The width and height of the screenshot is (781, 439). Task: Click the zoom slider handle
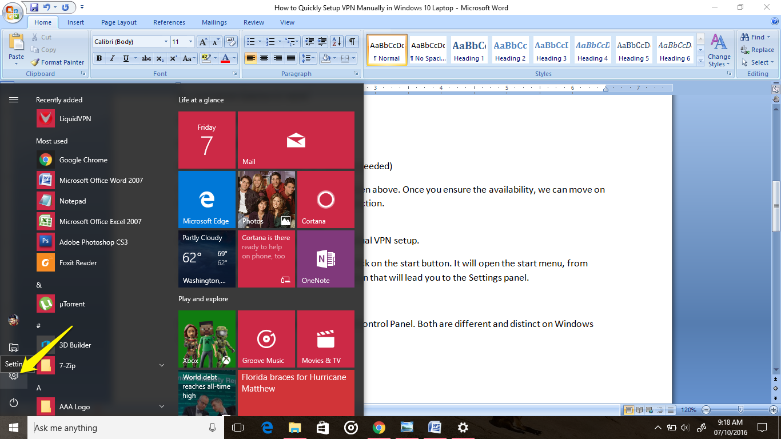click(x=741, y=410)
